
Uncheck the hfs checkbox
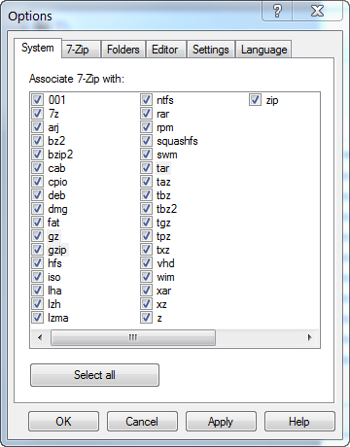pyautogui.click(x=37, y=263)
